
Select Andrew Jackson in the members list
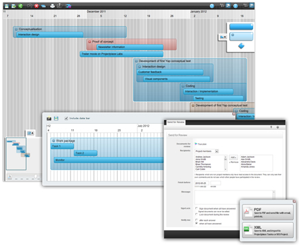pyautogui.click(x=203, y=157)
